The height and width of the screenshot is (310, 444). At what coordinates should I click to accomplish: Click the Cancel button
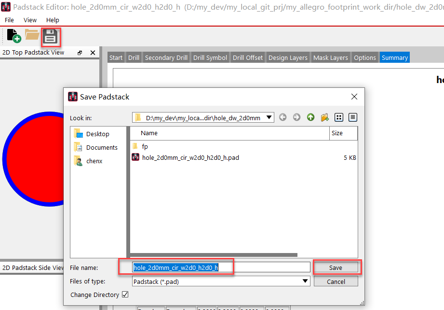coord(336,282)
